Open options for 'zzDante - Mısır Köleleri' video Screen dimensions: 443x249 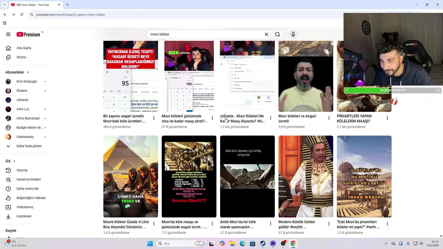tap(271, 118)
